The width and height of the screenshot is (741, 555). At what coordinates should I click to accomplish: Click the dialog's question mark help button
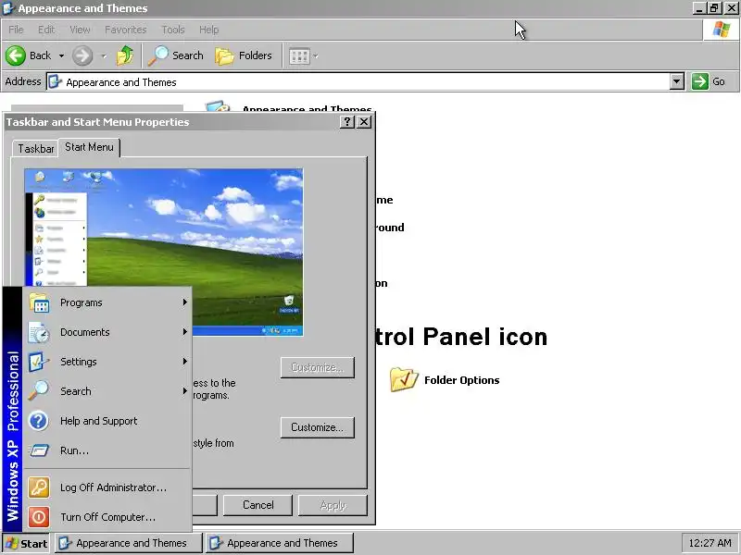346,122
